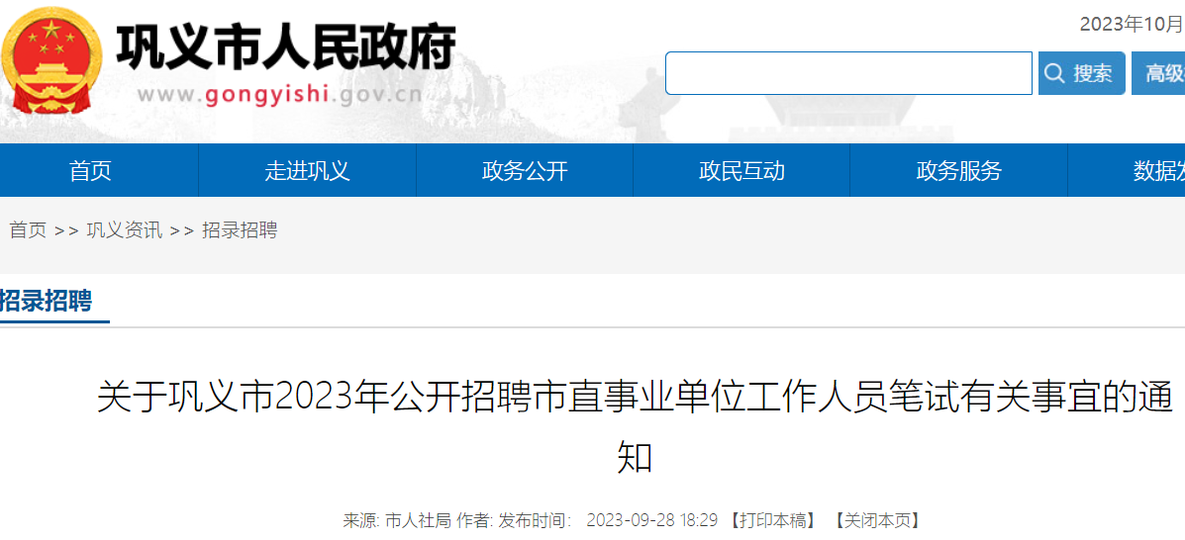Image resolution: width=1185 pixels, height=540 pixels.
Task: Click the www.gongyishi.gov.cn site address text
Action: [279, 94]
